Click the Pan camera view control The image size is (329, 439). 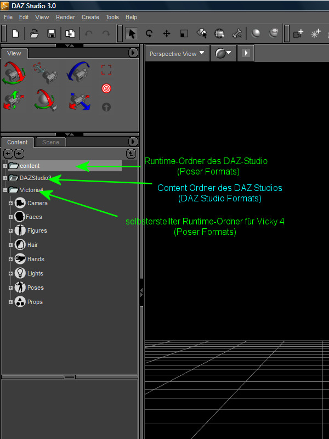click(14, 100)
